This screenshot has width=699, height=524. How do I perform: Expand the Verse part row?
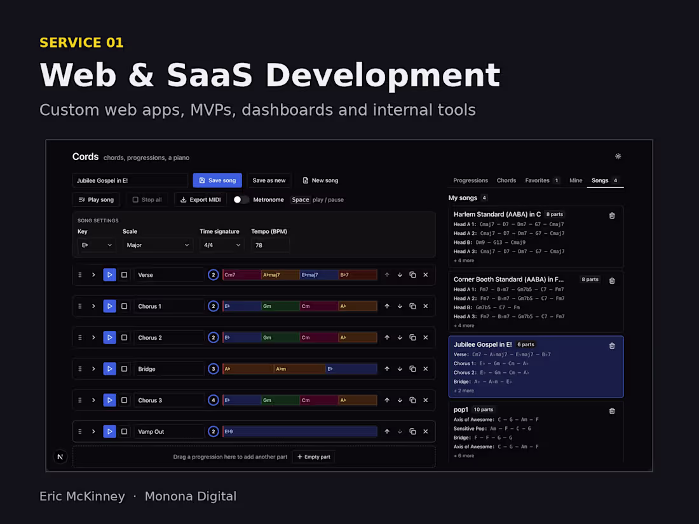tap(93, 275)
